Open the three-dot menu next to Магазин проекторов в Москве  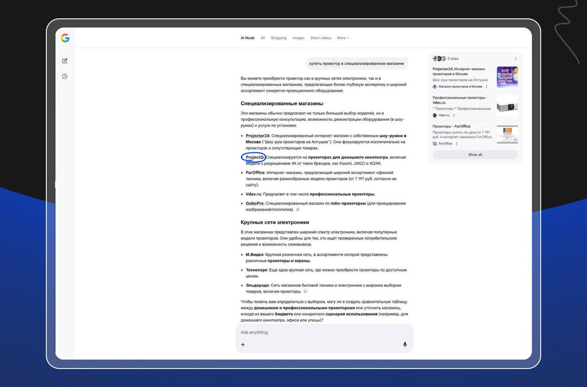coord(486,87)
